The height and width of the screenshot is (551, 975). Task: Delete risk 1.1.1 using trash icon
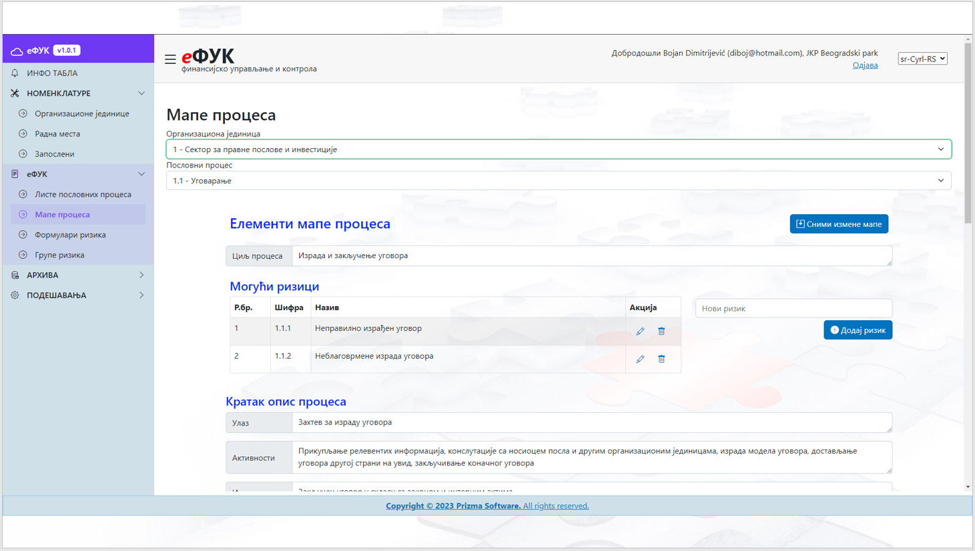pyautogui.click(x=661, y=332)
